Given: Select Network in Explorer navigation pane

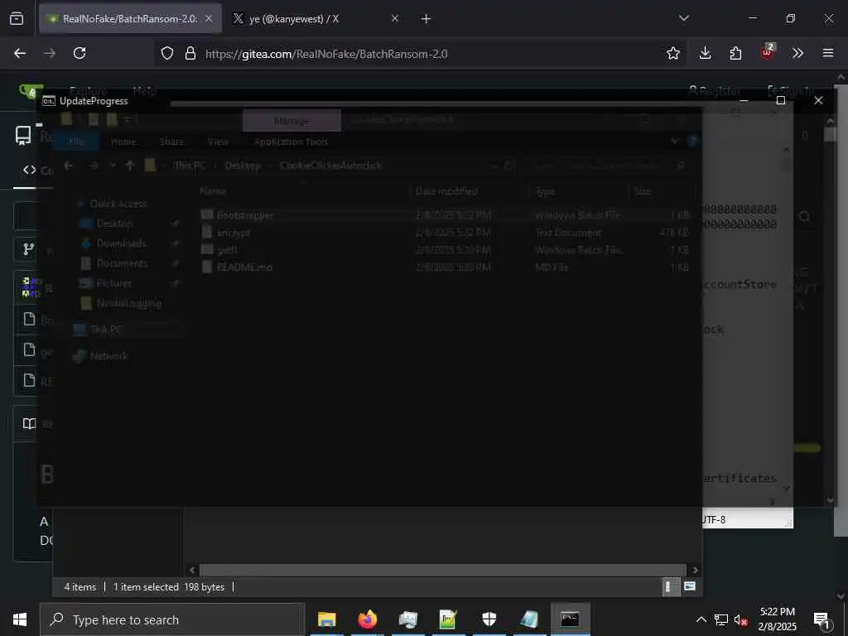Looking at the screenshot, I should click(108, 356).
